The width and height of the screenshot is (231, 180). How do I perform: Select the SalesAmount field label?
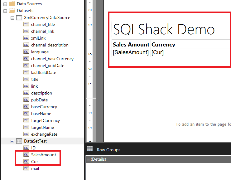[x=44, y=155]
